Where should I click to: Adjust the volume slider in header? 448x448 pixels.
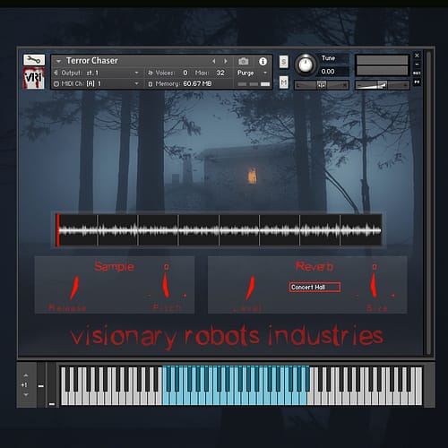pyautogui.click(x=382, y=85)
